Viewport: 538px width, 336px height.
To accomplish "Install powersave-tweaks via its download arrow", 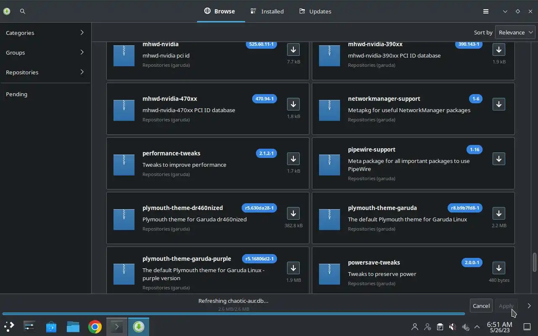I will 498,268.
